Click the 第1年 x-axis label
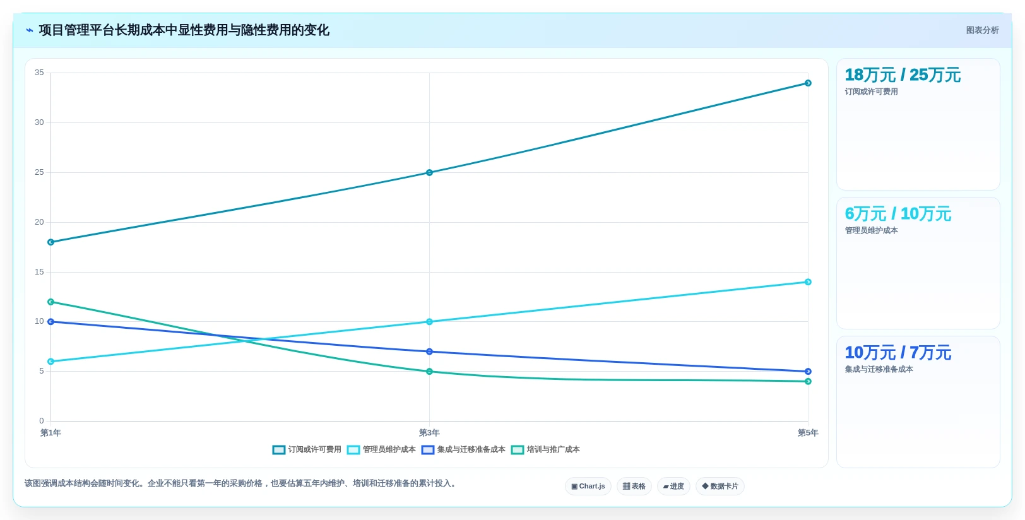This screenshot has width=1025, height=520. click(x=50, y=433)
